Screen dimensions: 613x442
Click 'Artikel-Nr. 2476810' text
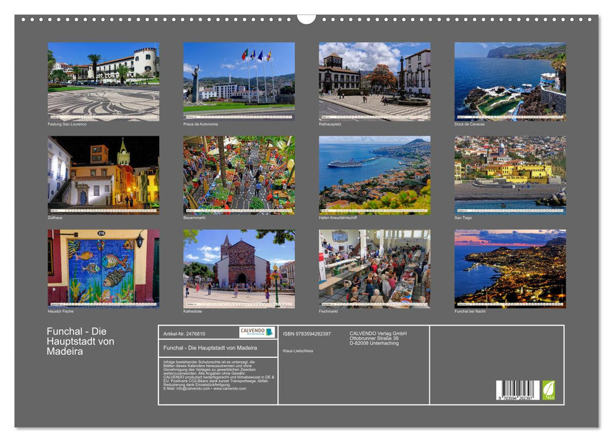coord(184,333)
